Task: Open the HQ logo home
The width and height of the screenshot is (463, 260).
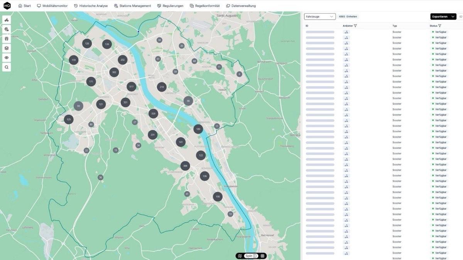Action: (x=7, y=5)
